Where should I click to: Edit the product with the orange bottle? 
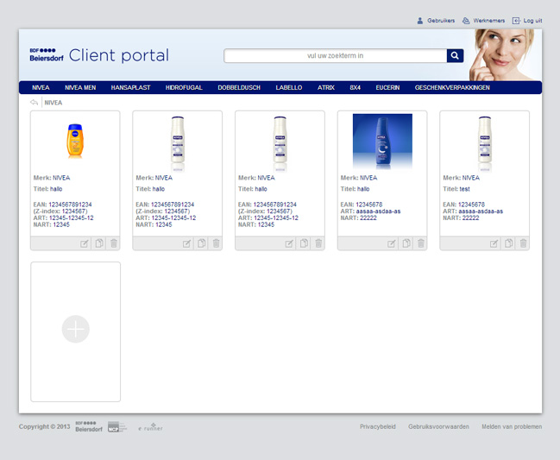click(84, 243)
